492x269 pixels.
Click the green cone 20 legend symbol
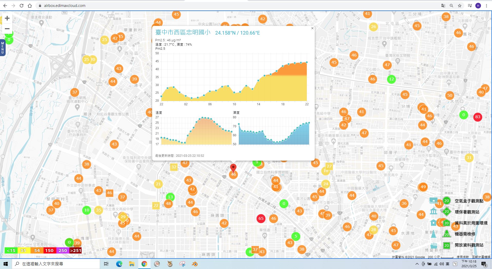coord(447,234)
